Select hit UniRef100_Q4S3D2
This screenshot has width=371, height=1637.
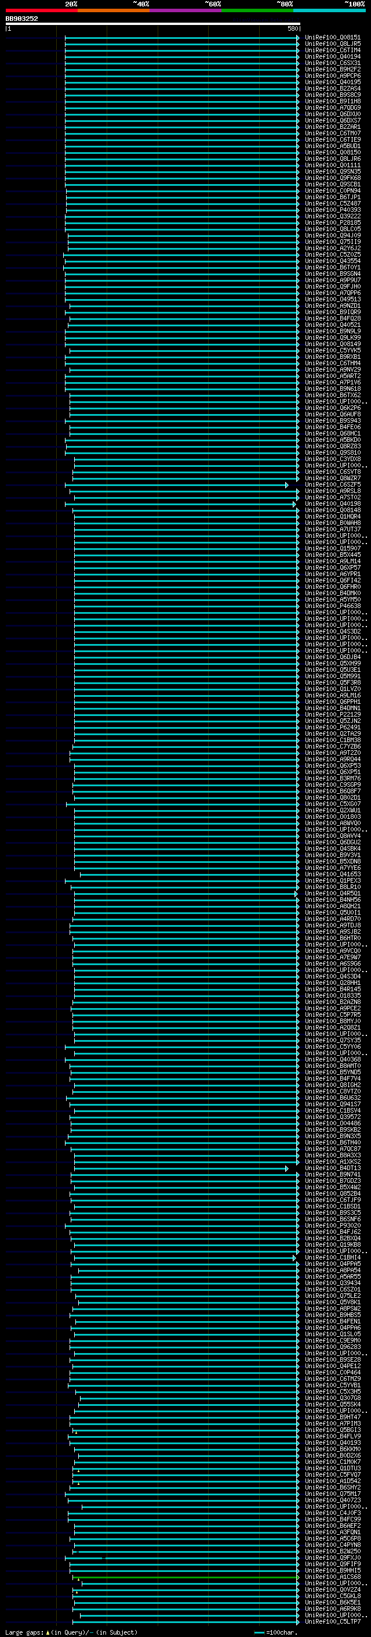[333, 632]
